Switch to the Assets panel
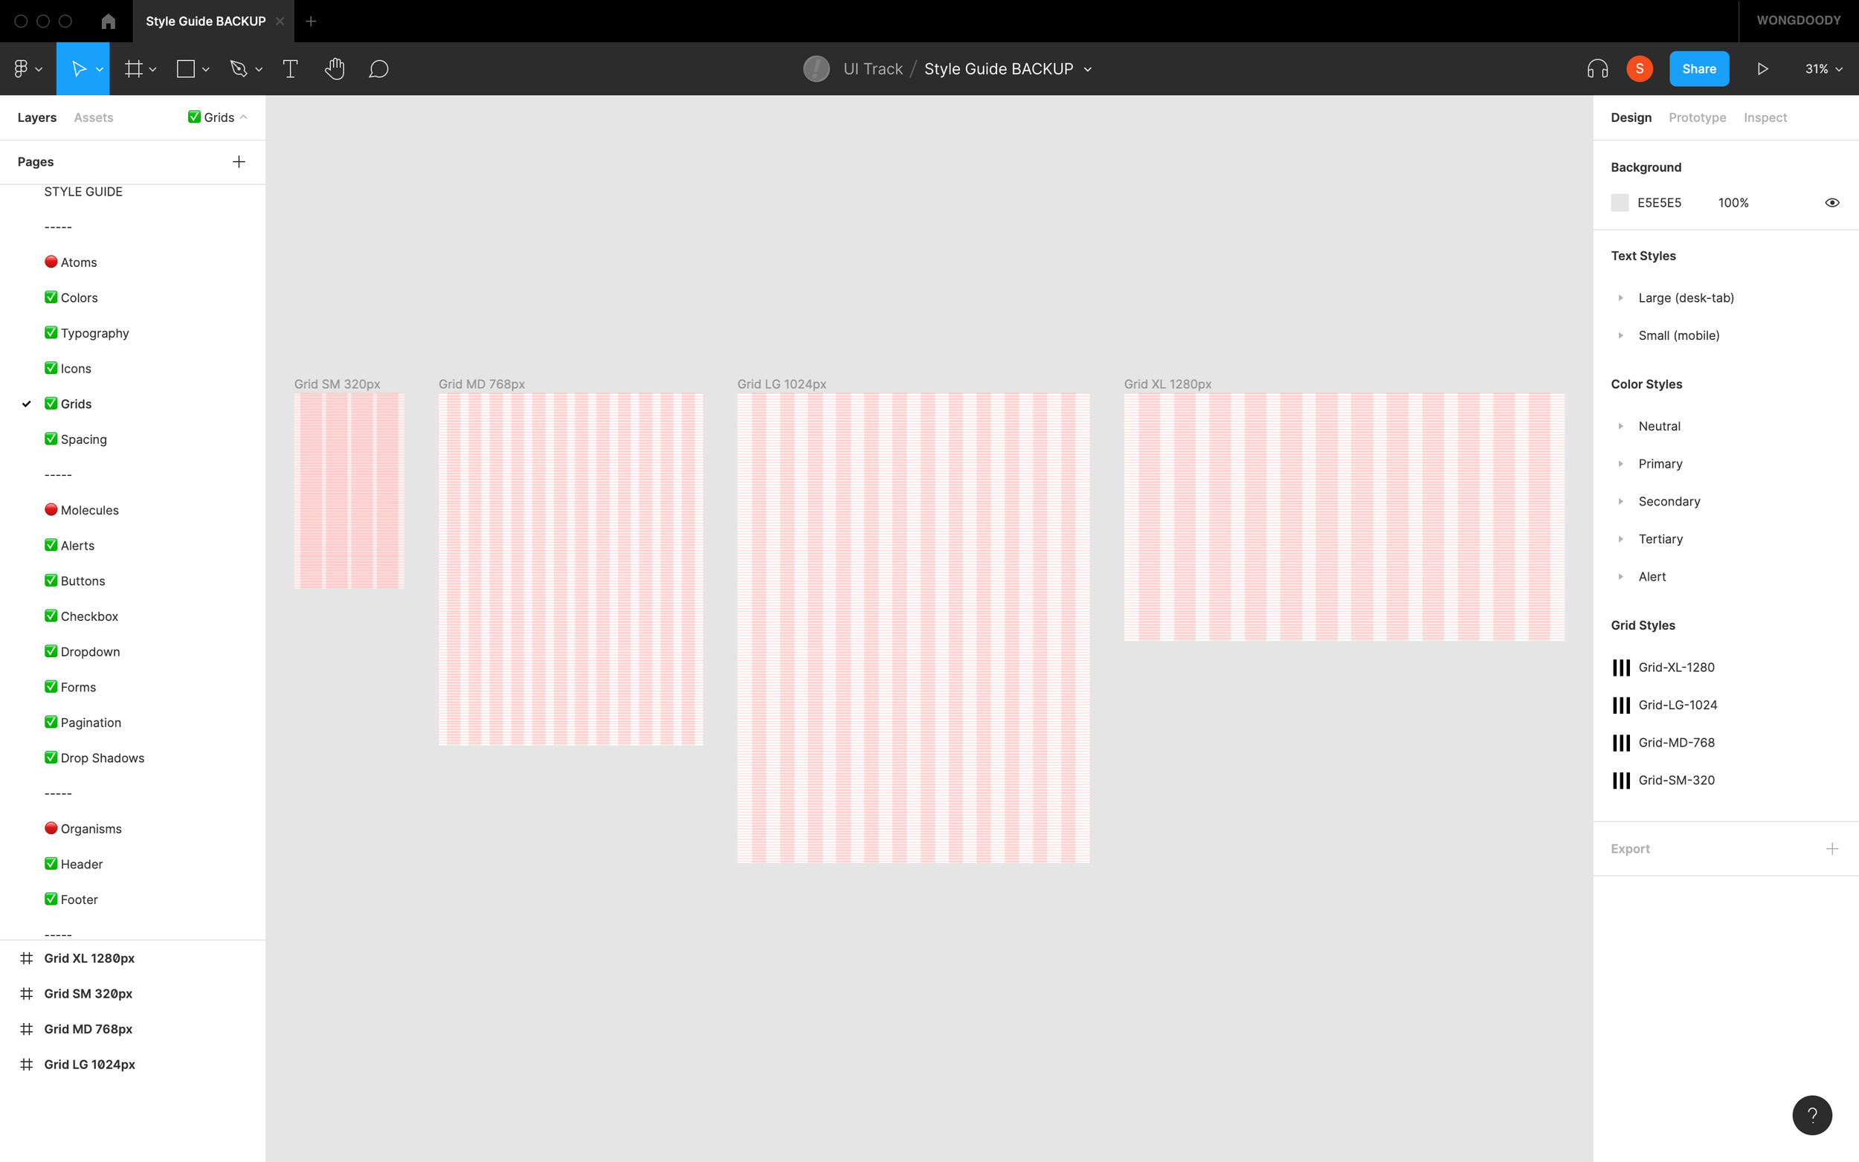Image resolution: width=1859 pixels, height=1162 pixels. coord(93,117)
